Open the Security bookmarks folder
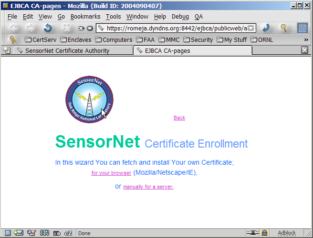This screenshot has width=313, height=238. pos(198,40)
